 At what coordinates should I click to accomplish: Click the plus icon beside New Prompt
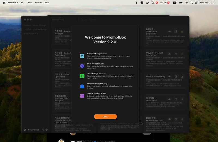click(x=25, y=130)
